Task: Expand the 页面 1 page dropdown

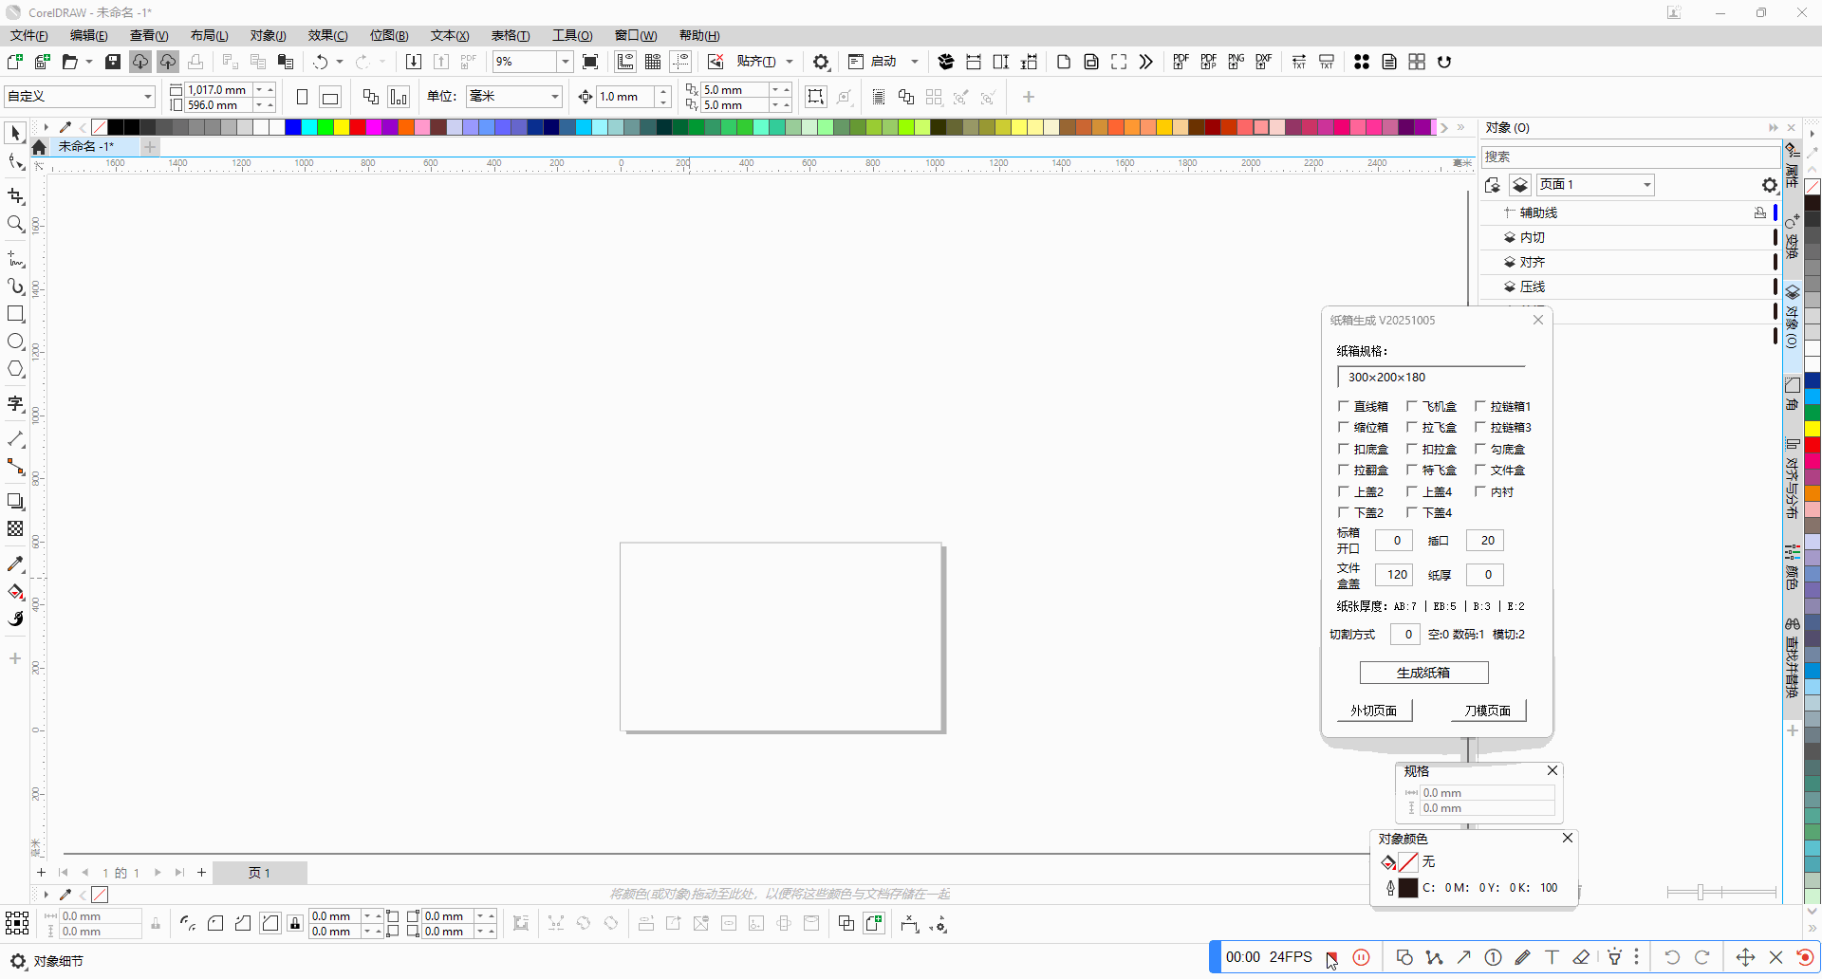Action: coord(1646,185)
